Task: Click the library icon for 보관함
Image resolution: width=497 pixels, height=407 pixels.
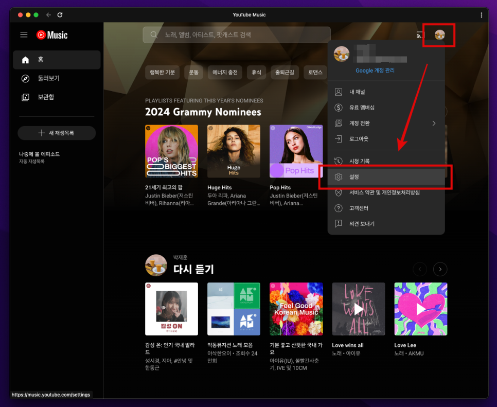Action: (25, 97)
